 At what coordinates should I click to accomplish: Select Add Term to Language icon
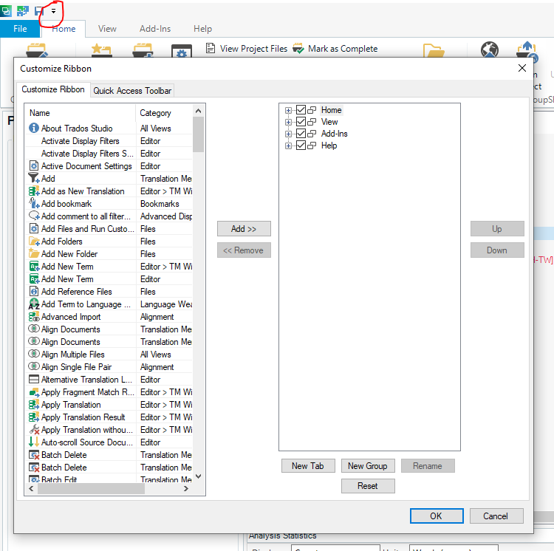(34, 304)
